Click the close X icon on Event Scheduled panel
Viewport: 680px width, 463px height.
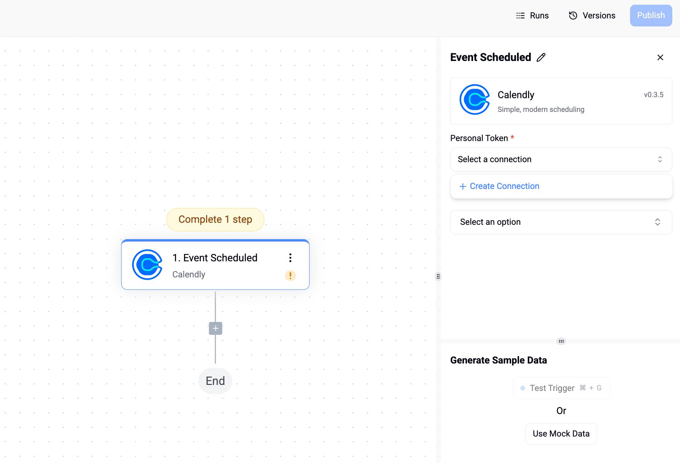660,57
